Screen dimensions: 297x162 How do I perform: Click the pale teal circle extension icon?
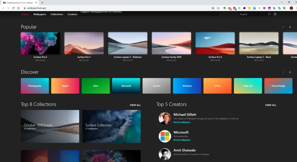240,8
